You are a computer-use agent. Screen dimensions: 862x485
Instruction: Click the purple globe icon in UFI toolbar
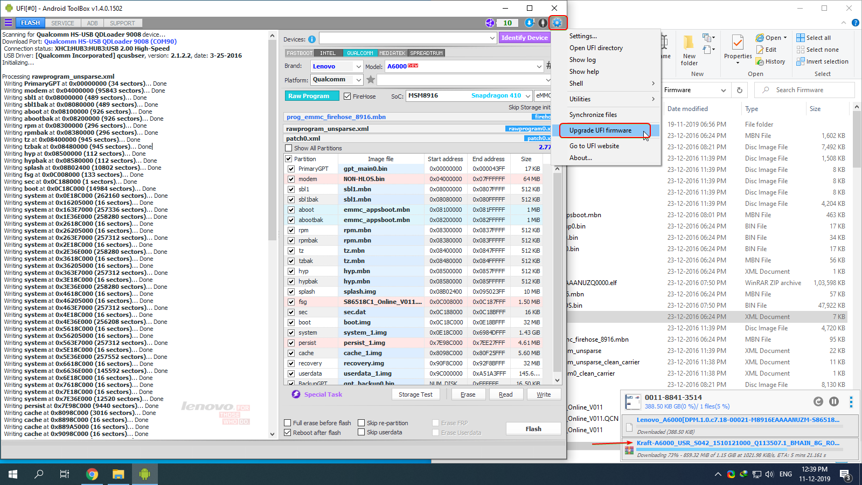tap(490, 23)
